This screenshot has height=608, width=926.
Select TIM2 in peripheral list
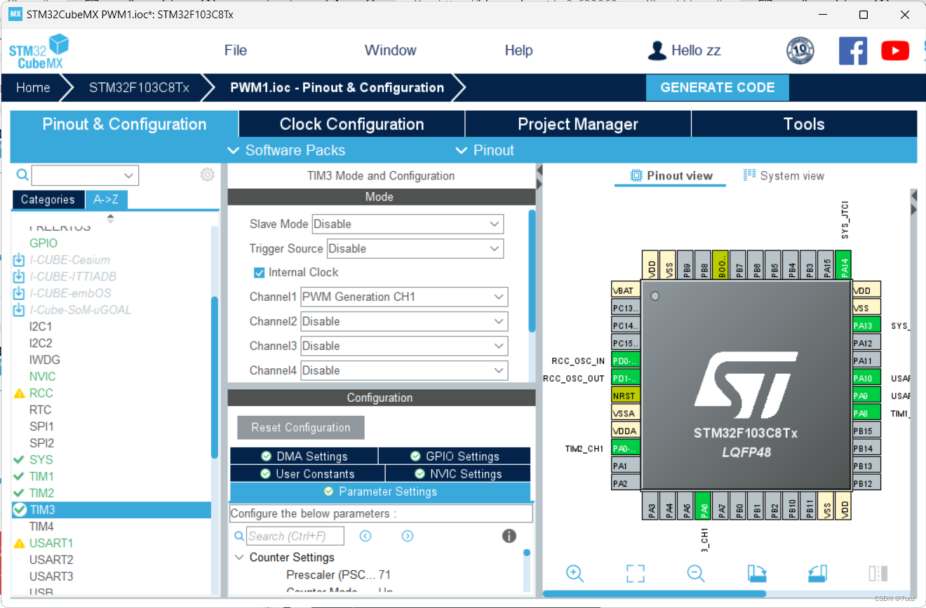coord(41,493)
